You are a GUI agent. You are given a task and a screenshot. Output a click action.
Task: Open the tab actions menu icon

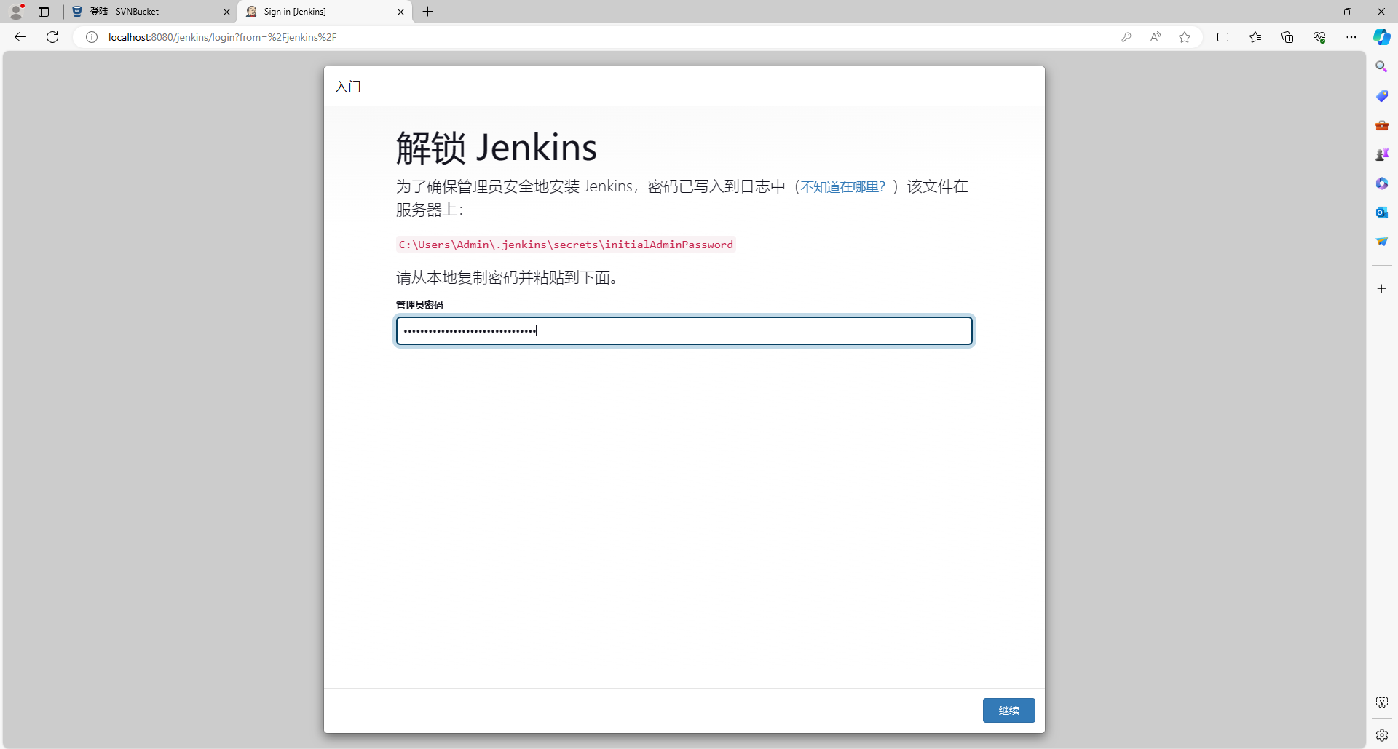point(44,12)
